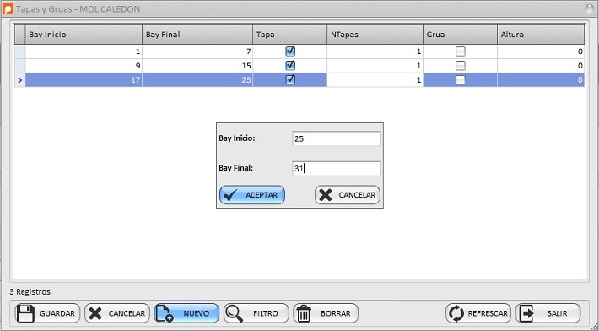599x331 pixels.
Task: Select the Bay Inicio cell showing 1
Action: click(x=84, y=52)
